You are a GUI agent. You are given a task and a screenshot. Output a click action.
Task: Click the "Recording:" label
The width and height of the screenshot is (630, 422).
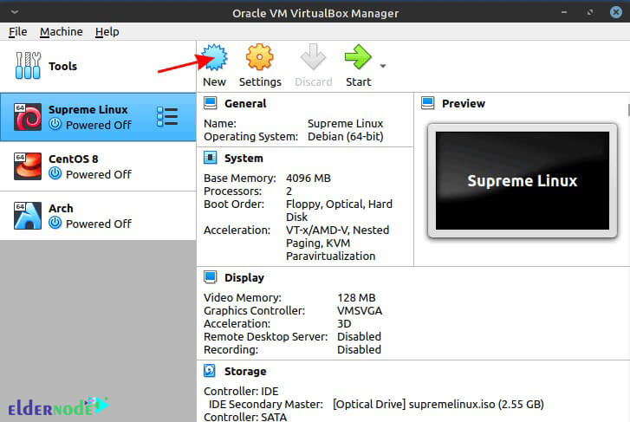pyautogui.click(x=231, y=350)
